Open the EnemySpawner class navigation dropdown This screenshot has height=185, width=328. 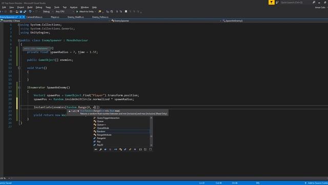click(166, 21)
